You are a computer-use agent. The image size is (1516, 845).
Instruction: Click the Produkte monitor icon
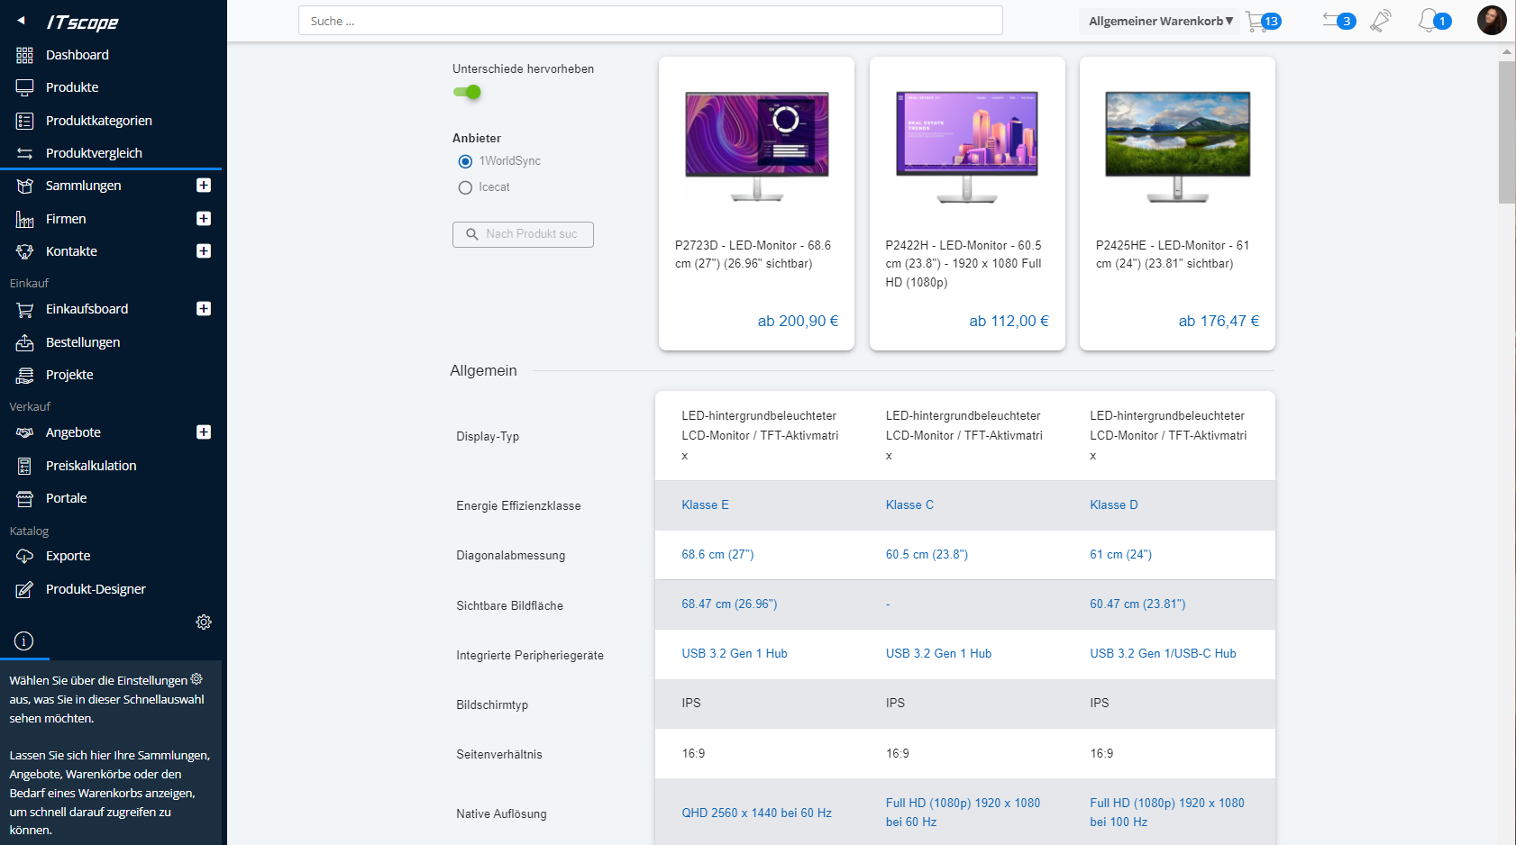coord(24,87)
